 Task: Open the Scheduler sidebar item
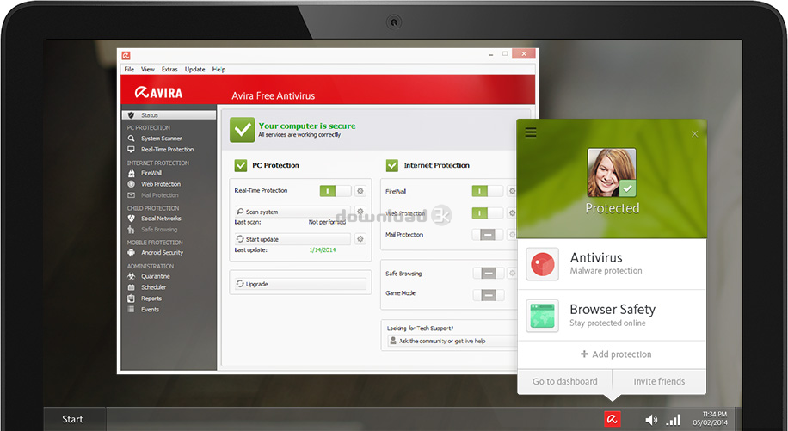tap(153, 287)
